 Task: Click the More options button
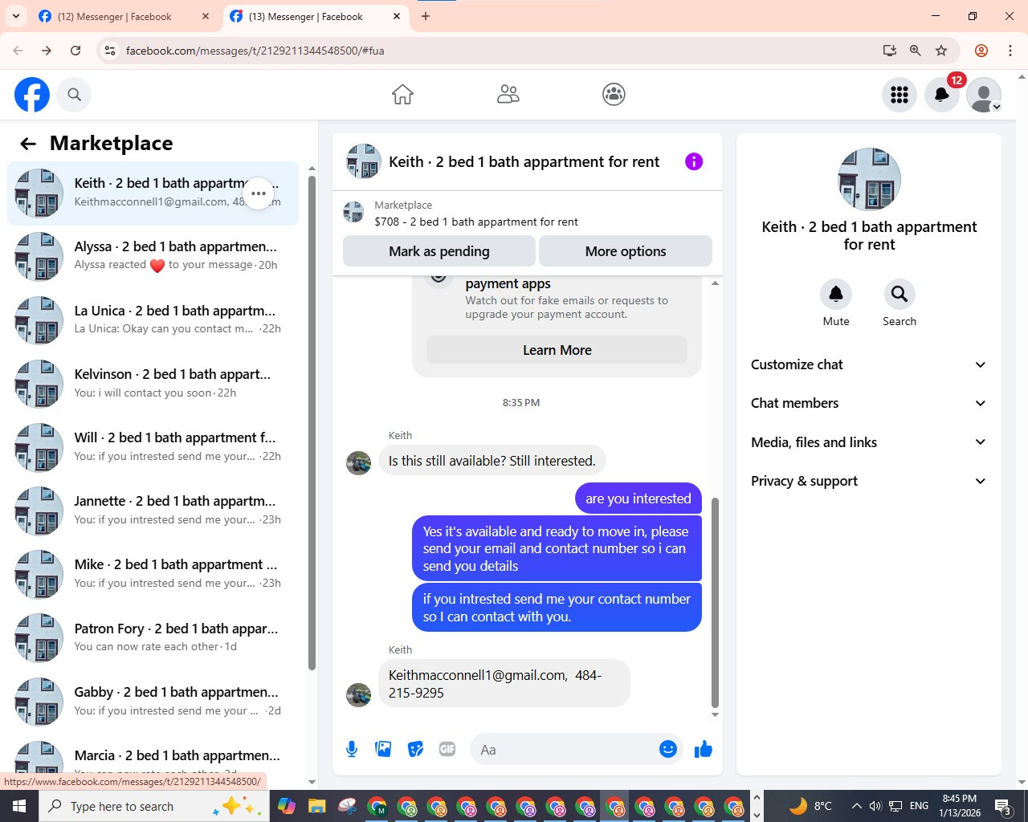[626, 251]
